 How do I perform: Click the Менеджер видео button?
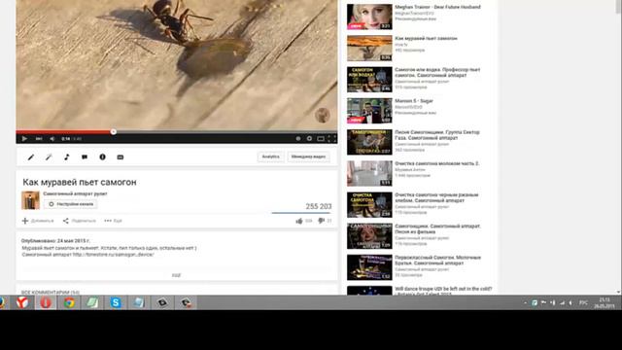tap(308, 157)
